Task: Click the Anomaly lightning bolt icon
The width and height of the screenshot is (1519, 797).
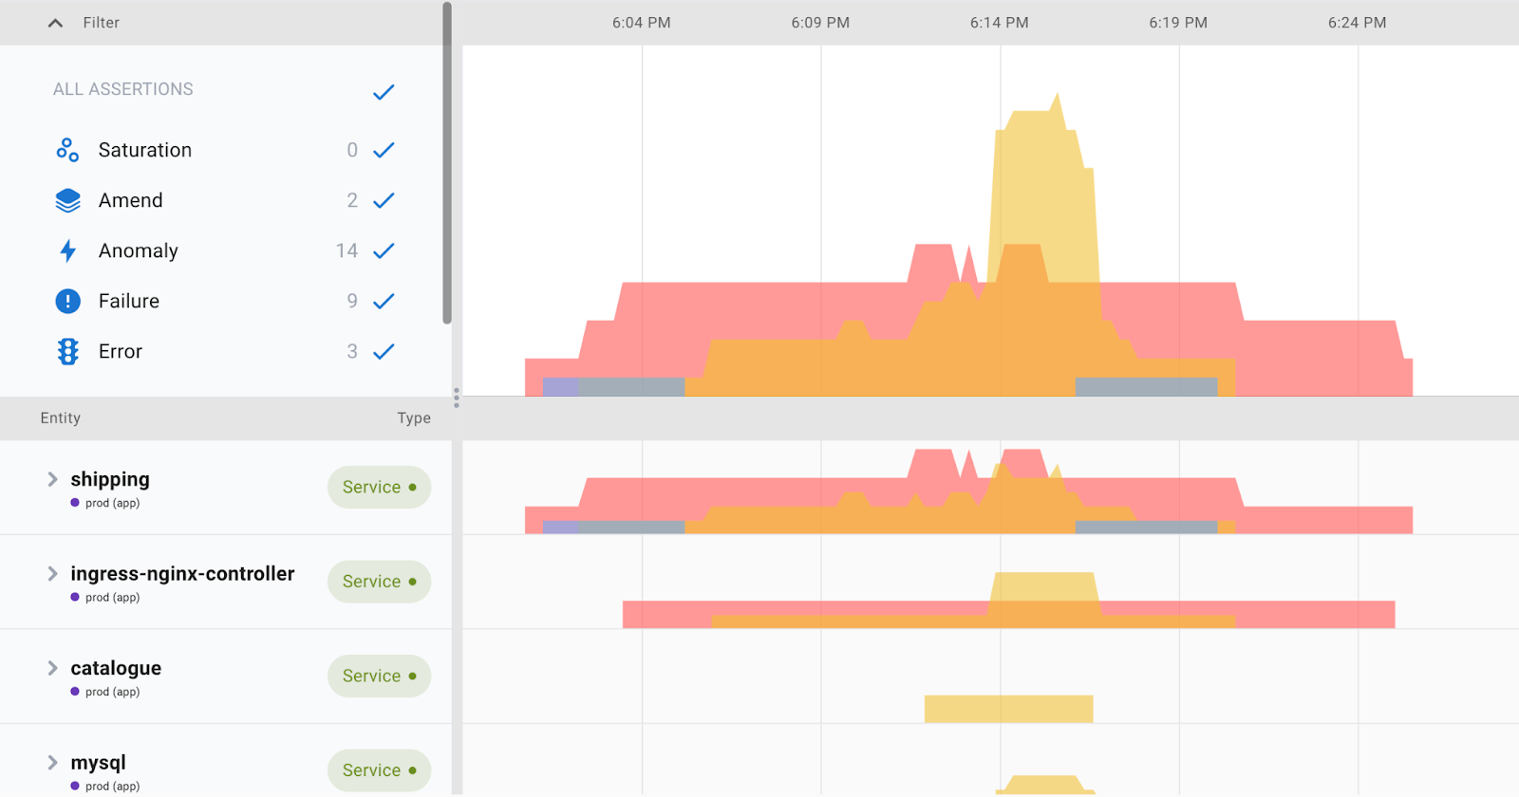Action: pyautogui.click(x=67, y=250)
